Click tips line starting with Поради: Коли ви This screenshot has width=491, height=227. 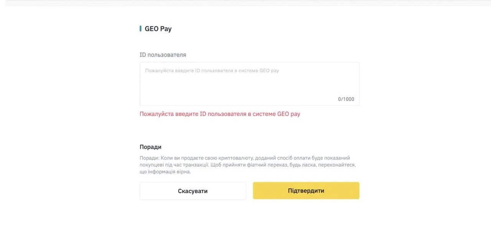point(245,158)
